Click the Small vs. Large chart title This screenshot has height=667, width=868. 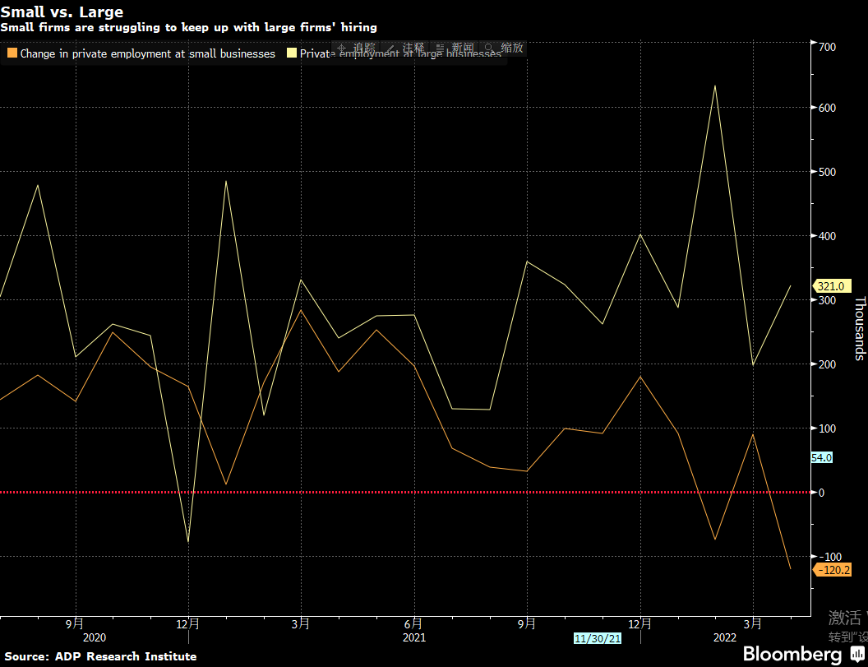pyautogui.click(x=62, y=12)
